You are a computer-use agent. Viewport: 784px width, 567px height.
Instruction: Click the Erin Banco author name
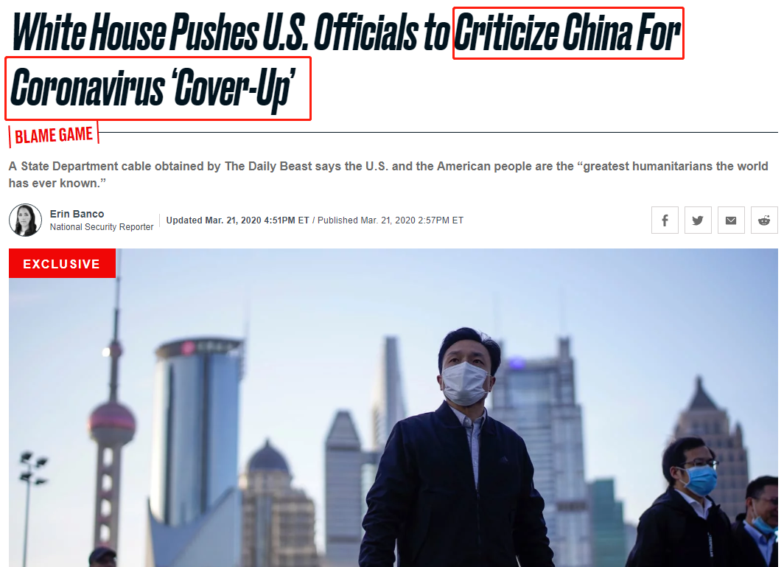pos(77,214)
